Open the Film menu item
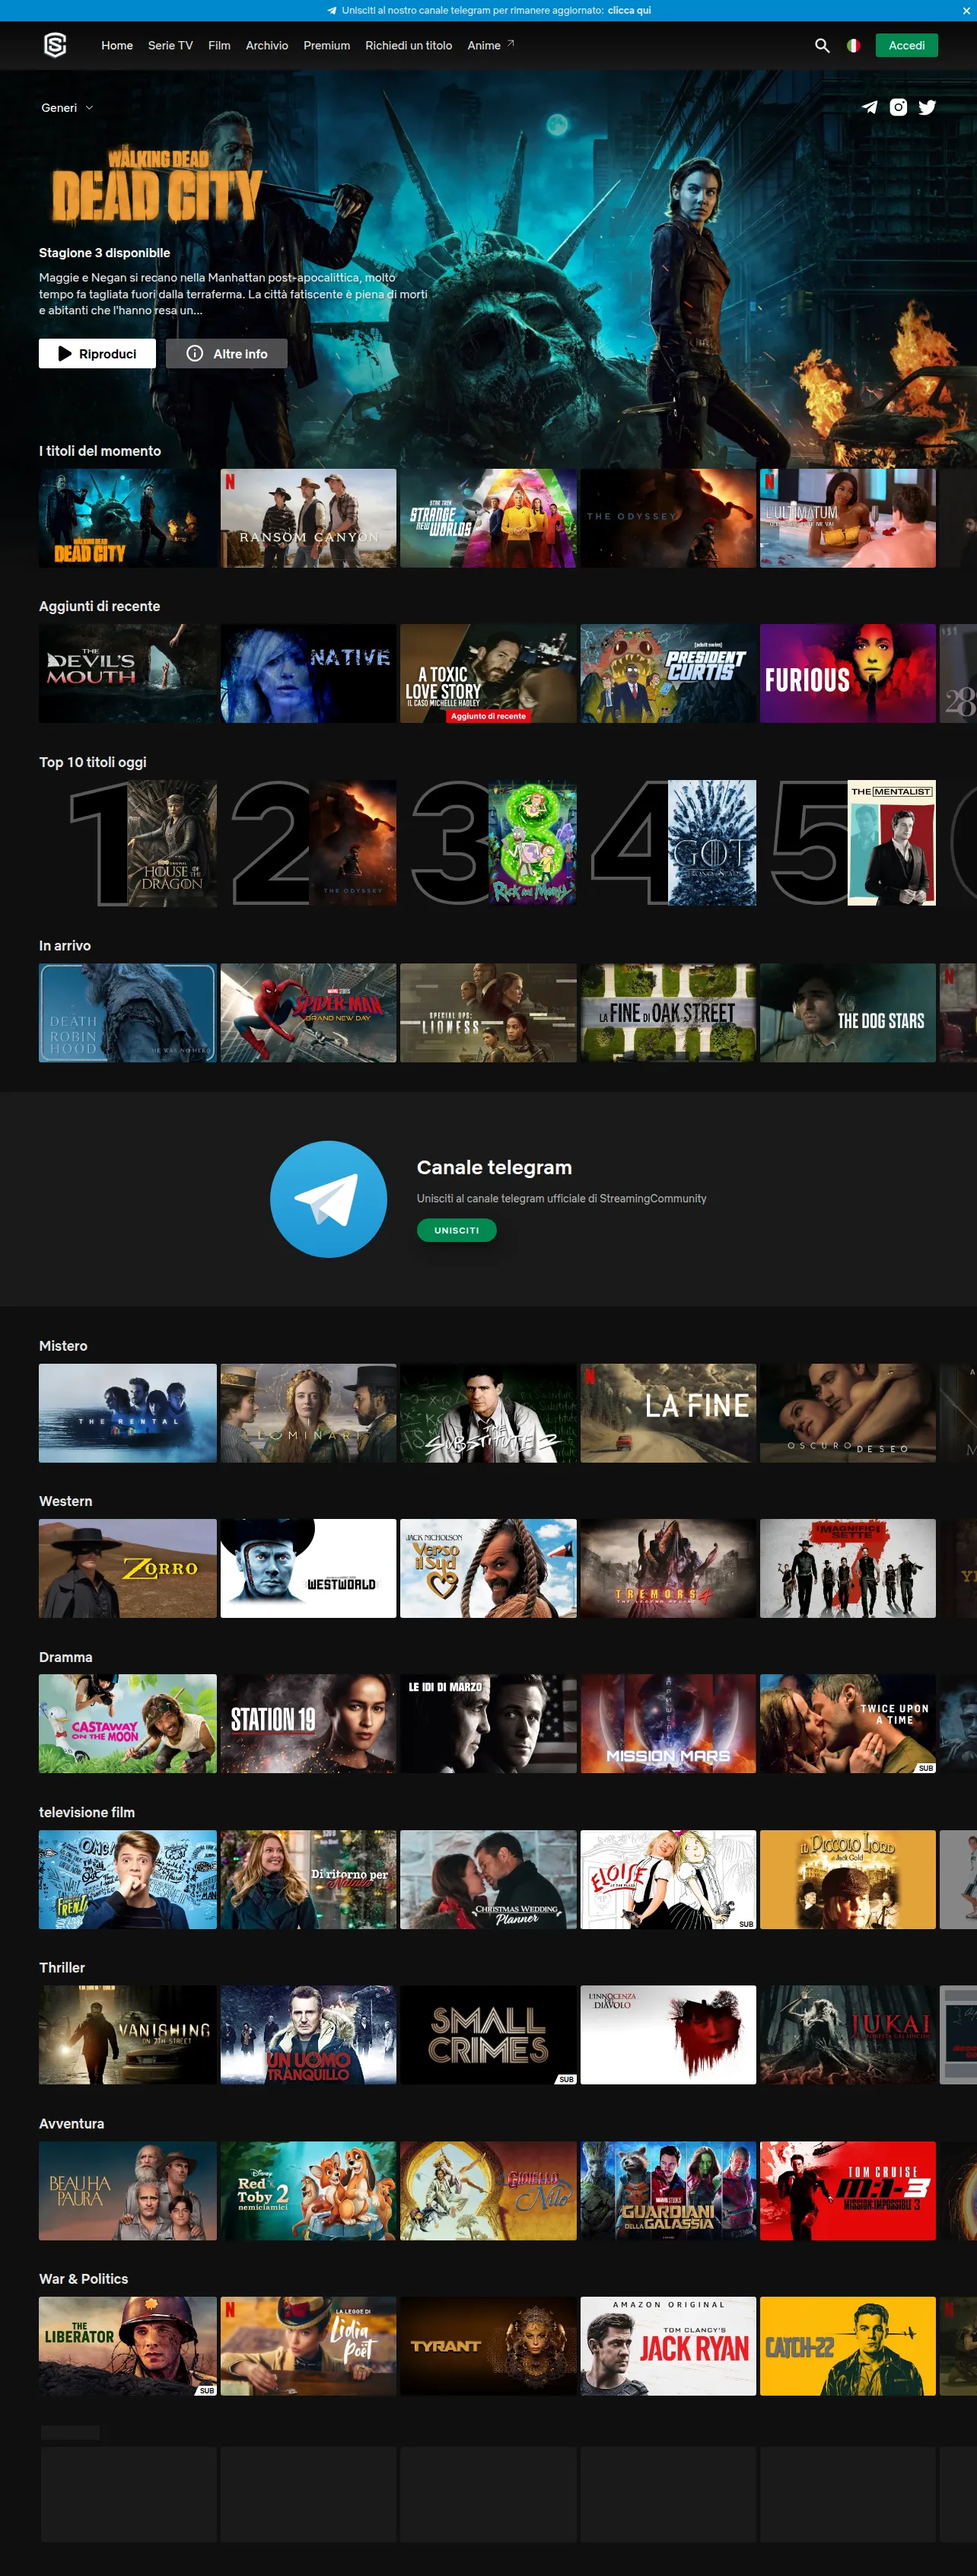The image size is (977, 2576). tap(219, 45)
